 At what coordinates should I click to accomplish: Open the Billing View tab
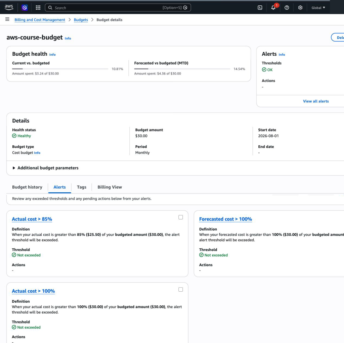pos(110,187)
